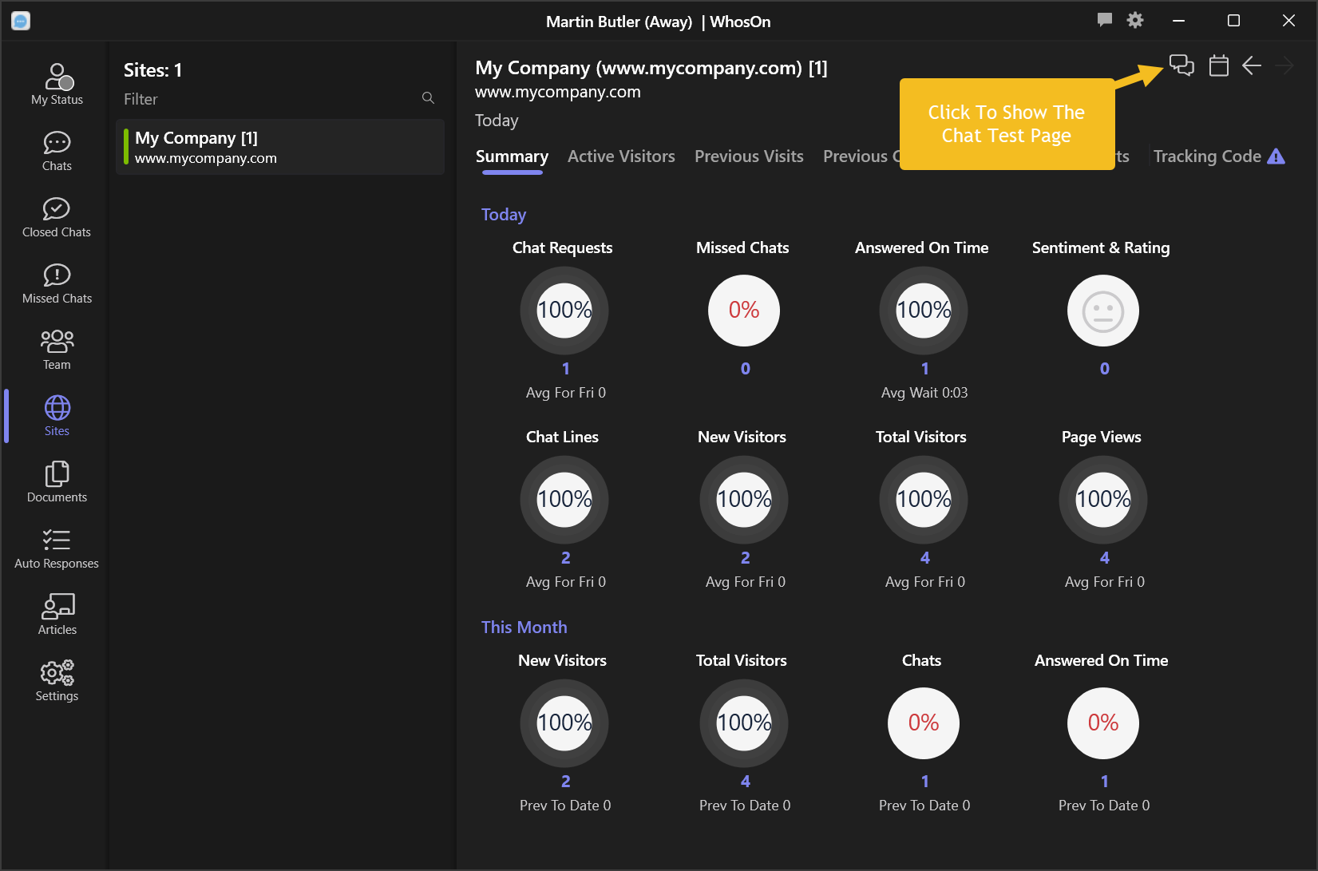This screenshot has width=1318, height=871.
Task: Click the Chat Requests 100% gauge
Action: tap(564, 311)
